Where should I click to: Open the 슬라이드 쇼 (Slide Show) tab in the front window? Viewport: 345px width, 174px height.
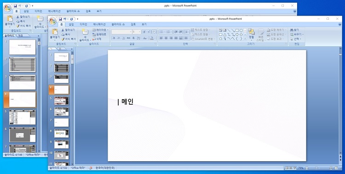coord(118,24)
